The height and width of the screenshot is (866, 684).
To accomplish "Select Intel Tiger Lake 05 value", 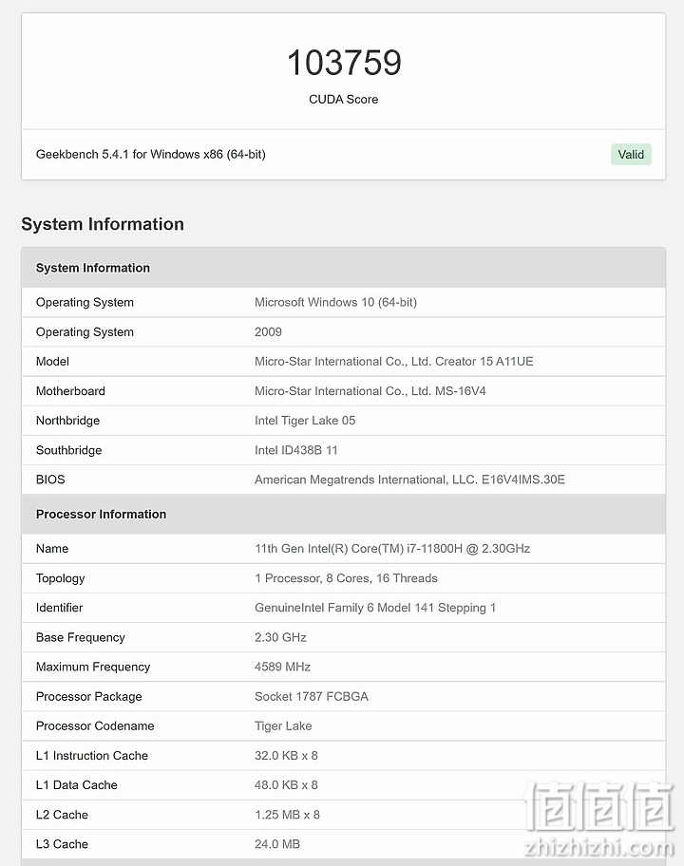I will point(305,421).
